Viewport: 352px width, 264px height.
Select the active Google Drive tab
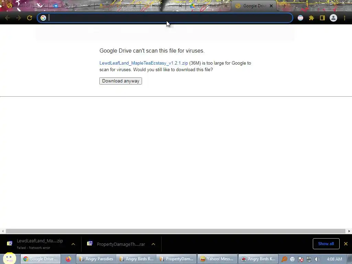click(x=254, y=6)
